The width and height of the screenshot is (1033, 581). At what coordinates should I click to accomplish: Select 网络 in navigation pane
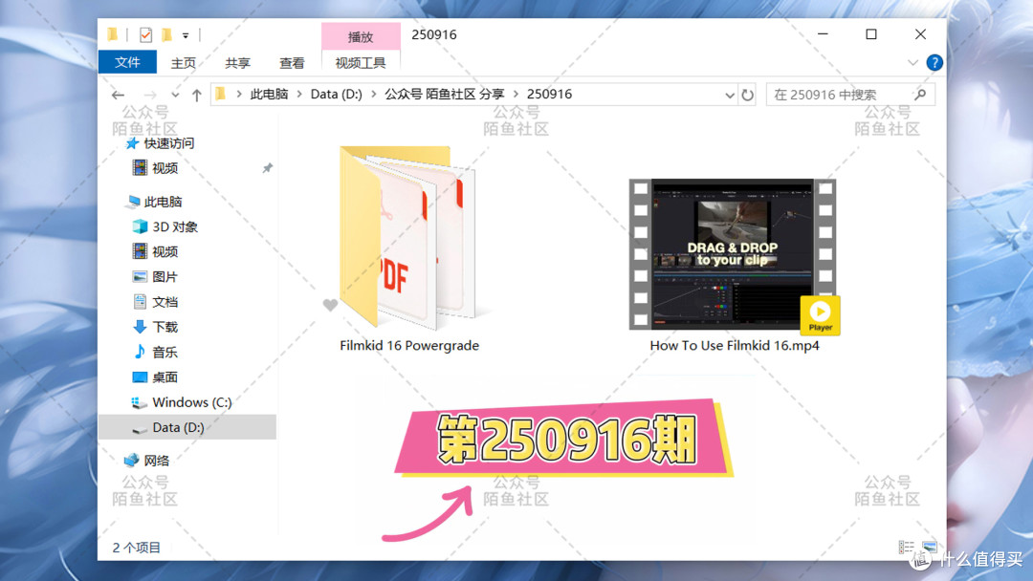156,461
